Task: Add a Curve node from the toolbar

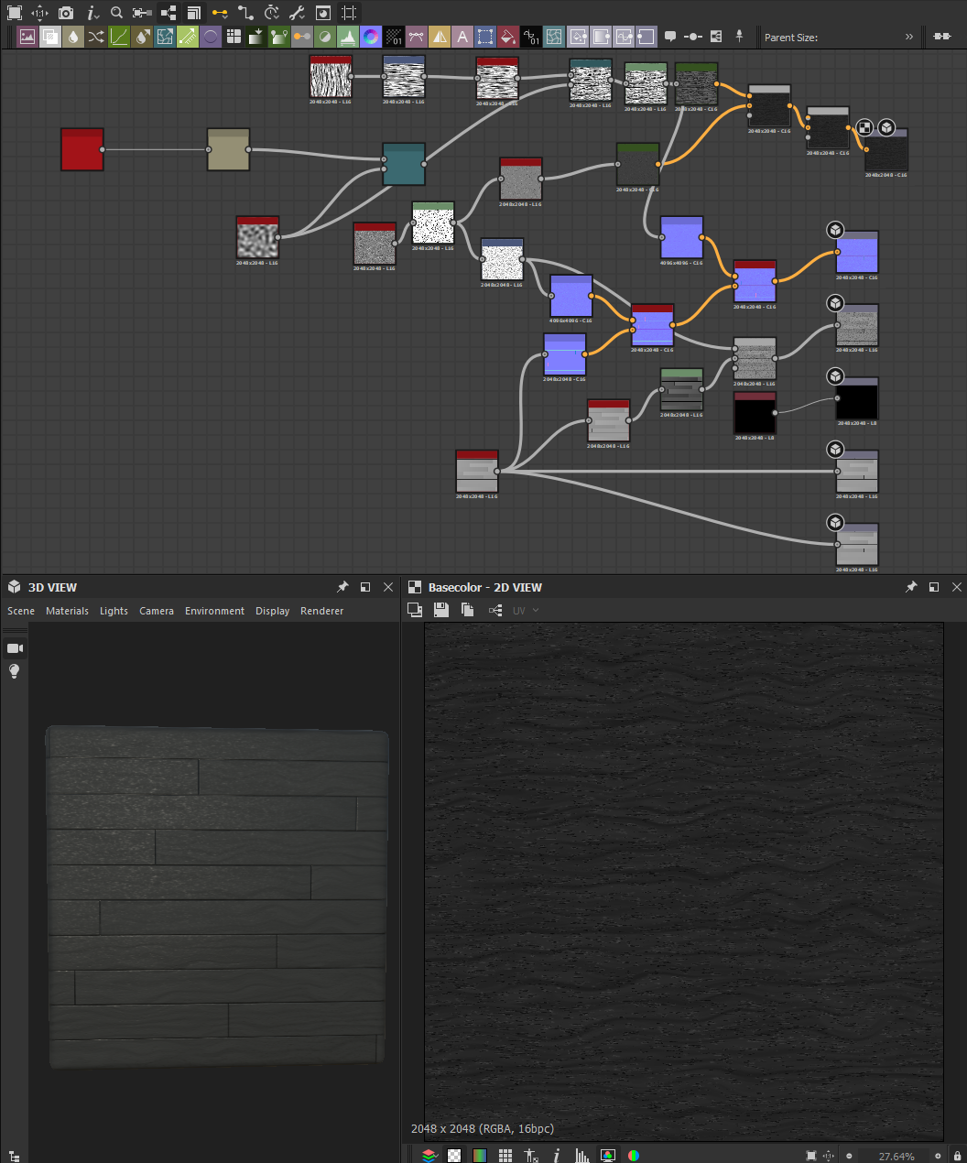Action: coord(119,37)
